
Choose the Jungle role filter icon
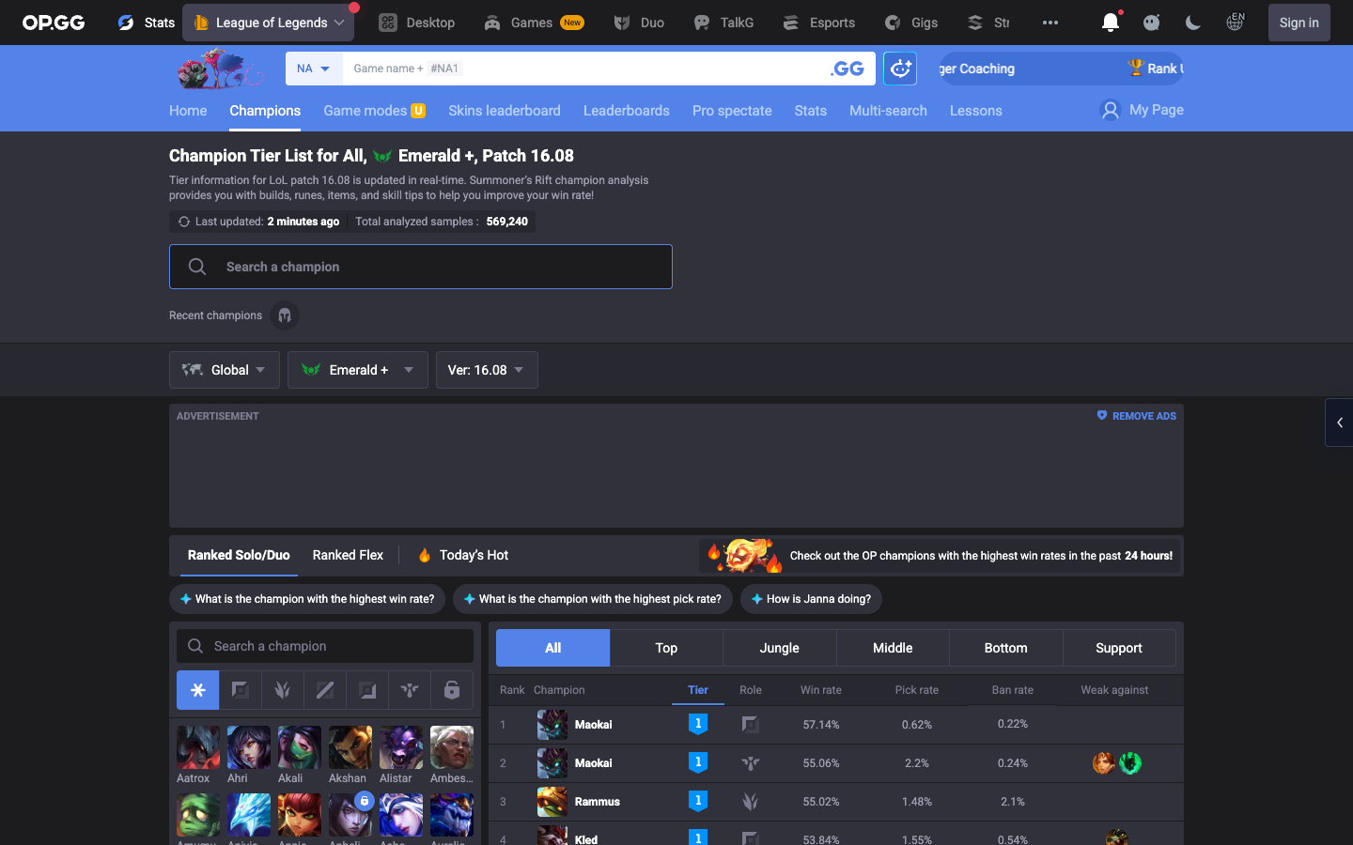282,690
